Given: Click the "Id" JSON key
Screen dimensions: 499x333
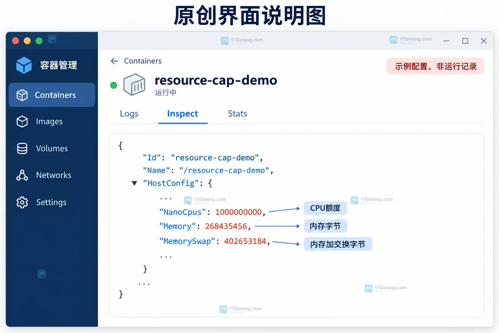Looking at the screenshot, I should (152, 157).
